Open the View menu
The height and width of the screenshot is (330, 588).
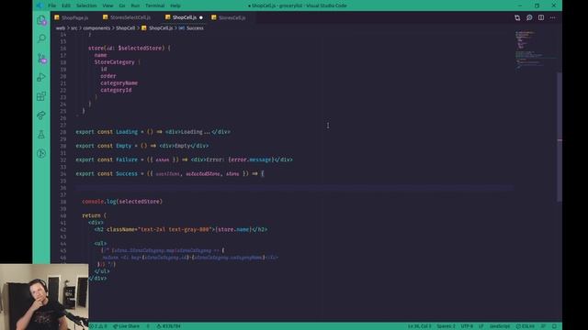click(107, 5)
